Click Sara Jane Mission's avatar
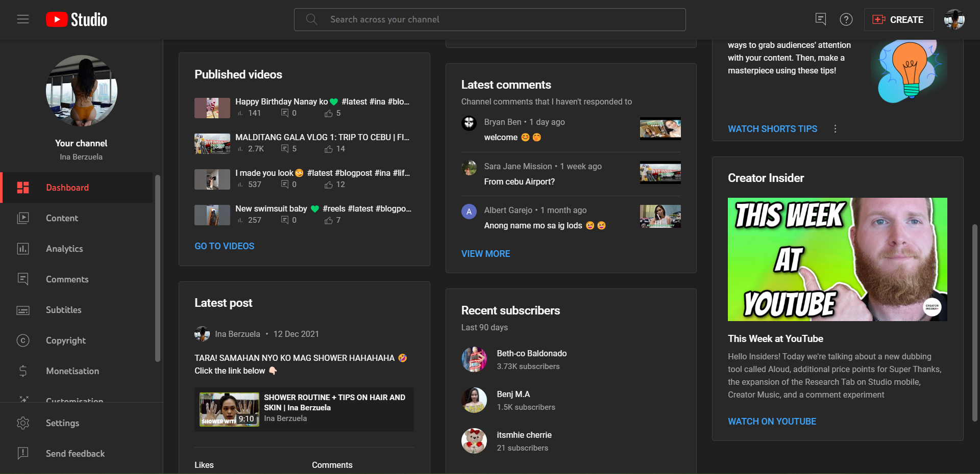 click(x=469, y=167)
